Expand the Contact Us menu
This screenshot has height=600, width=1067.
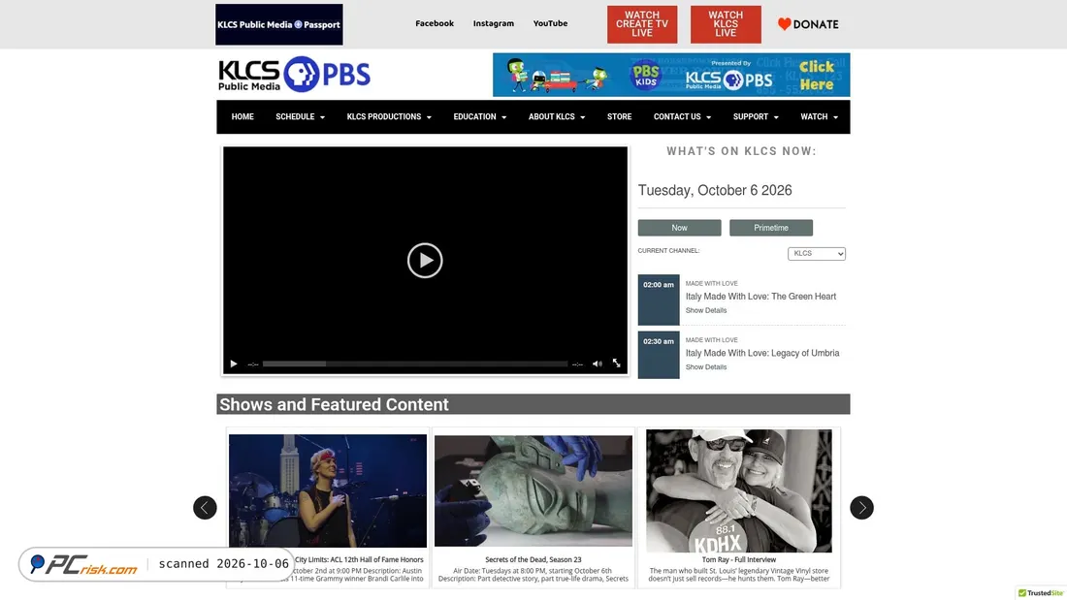(682, 117)
